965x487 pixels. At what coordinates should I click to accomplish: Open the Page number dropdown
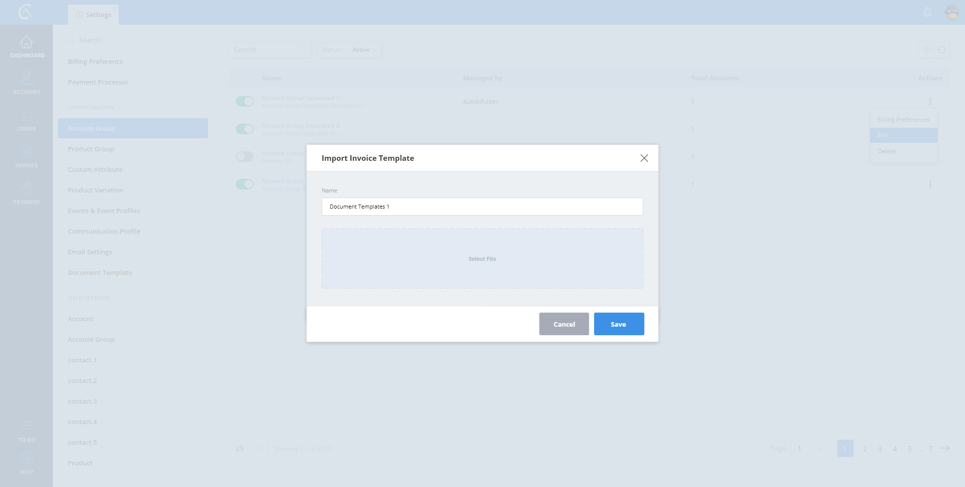click(x=809, y=448)
